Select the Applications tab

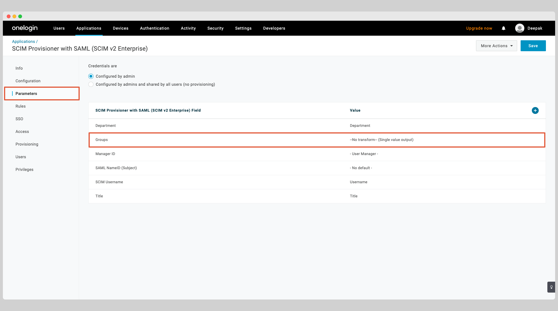tap(89, 28)
